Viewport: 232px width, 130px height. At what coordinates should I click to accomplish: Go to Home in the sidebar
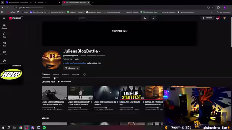(x=4, y=26)
